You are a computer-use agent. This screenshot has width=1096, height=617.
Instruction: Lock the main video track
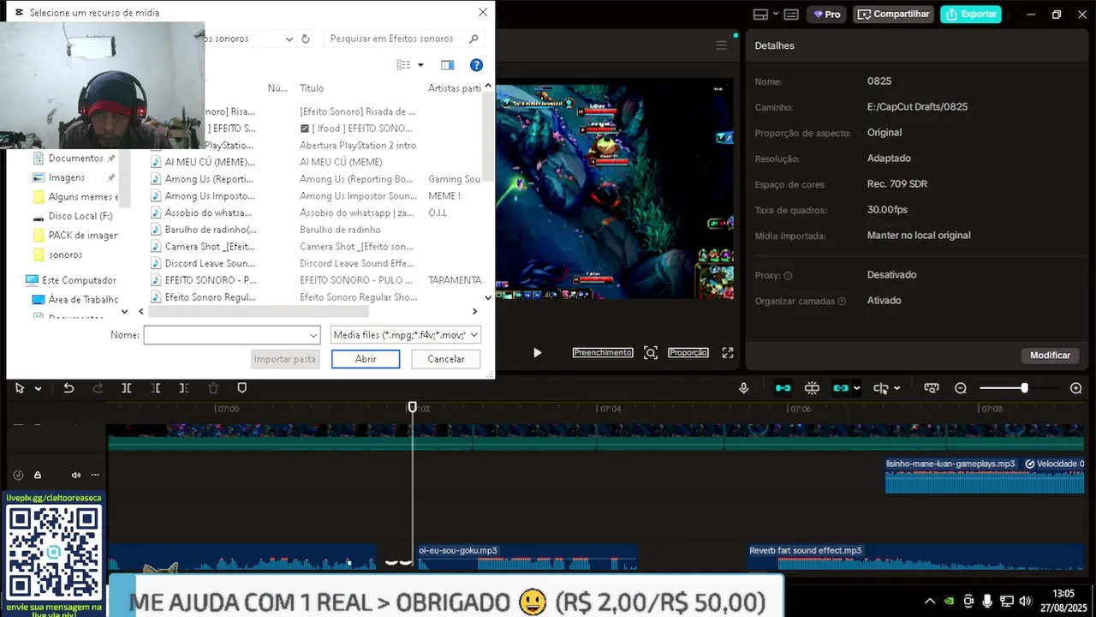pos(38,475)
